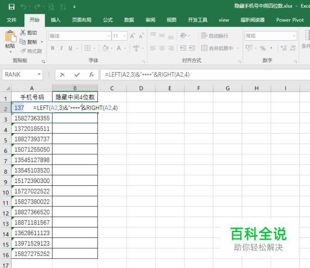The width and height of the screenshot is (310, 268).
Task: Click the Increase Indent icon
Action: point(192,48)
